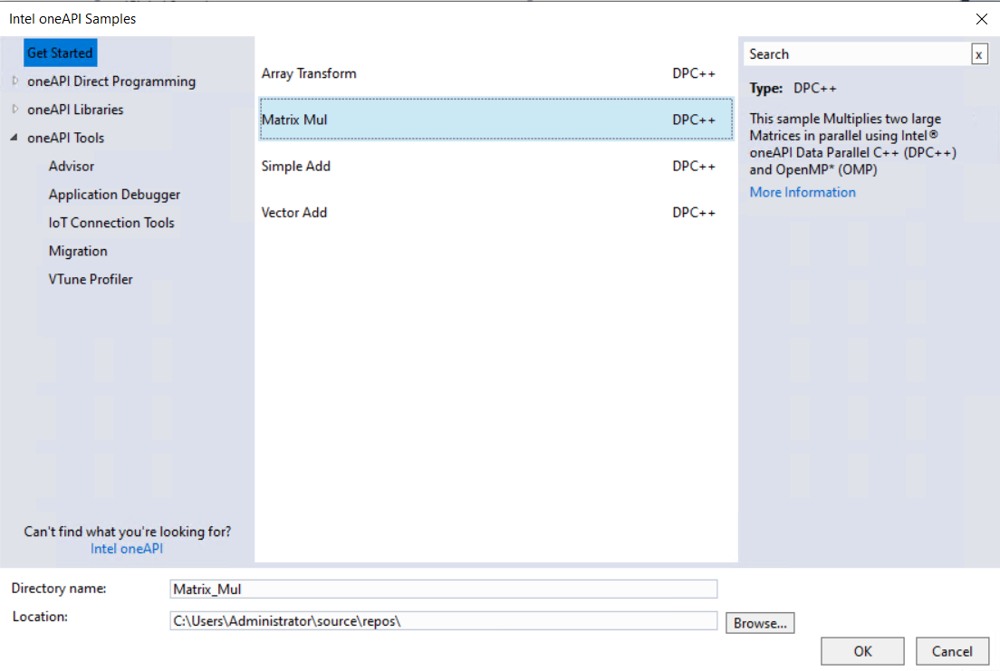Open the More Information link
The height and width of the screenshot is (671, 1000).
click(x=803, y=192)
